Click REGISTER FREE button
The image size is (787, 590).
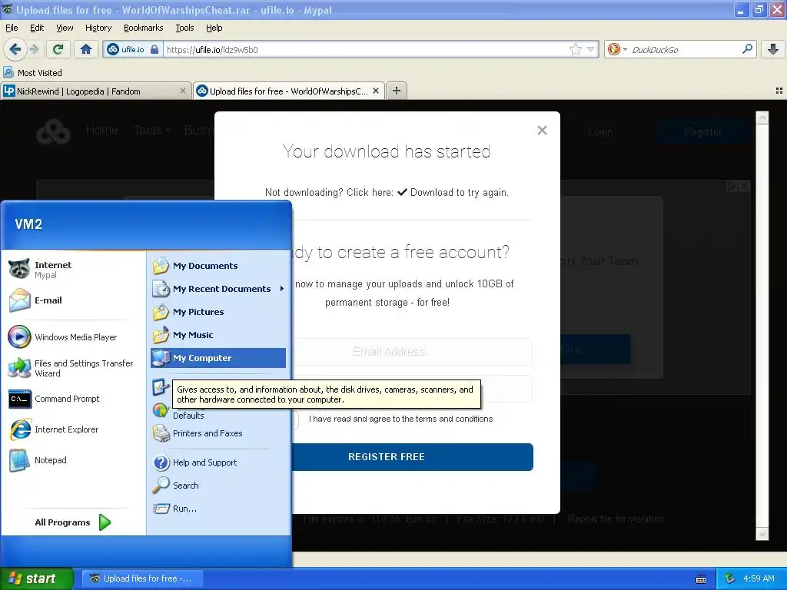[x=412, y=456]
